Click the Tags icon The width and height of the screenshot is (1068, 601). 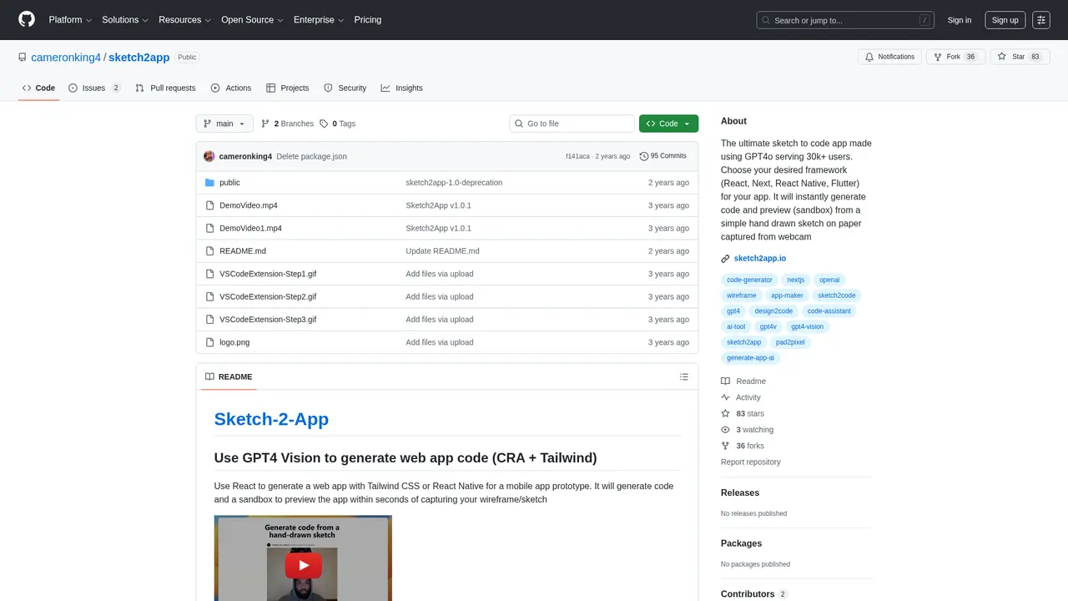[x=324, y=124]
